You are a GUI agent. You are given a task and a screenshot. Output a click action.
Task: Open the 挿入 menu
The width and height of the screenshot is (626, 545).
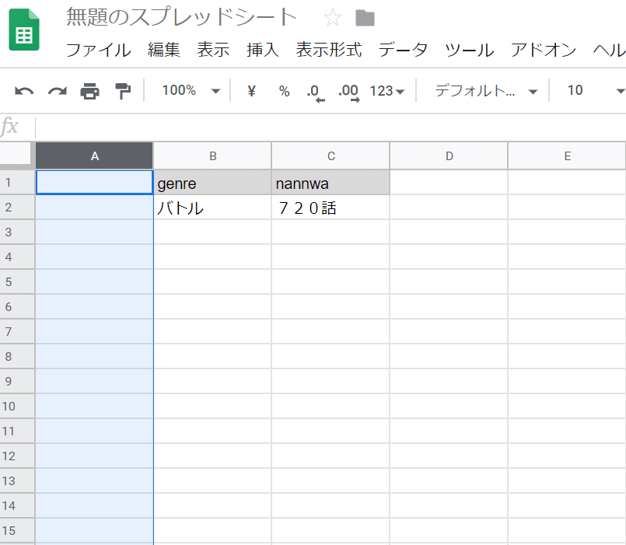263,50
